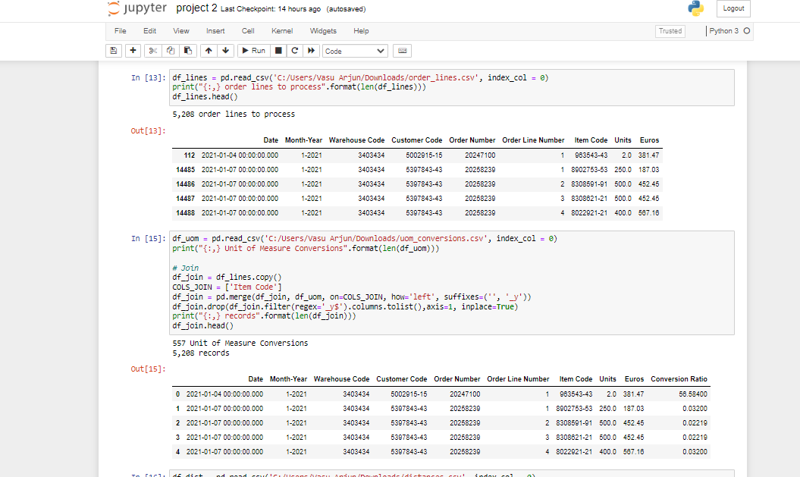Move selected cell up arrow
Viewport: 800px width, 477px height.
209,51
